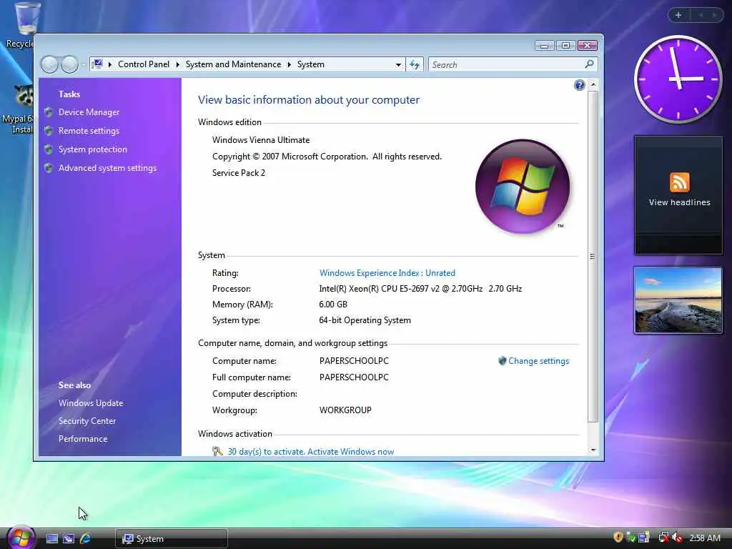Click the Service Pack 2 text

coord(239,173)
